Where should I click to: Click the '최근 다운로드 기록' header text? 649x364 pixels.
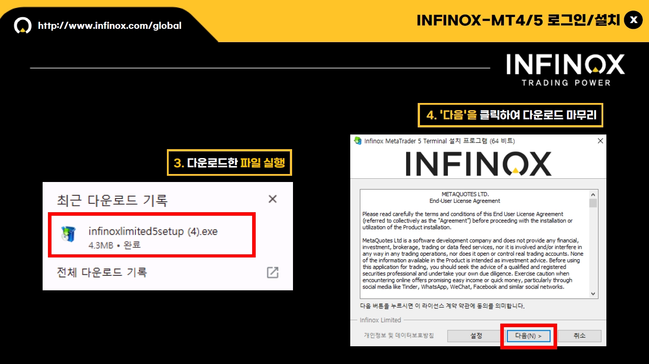(112, 201)
